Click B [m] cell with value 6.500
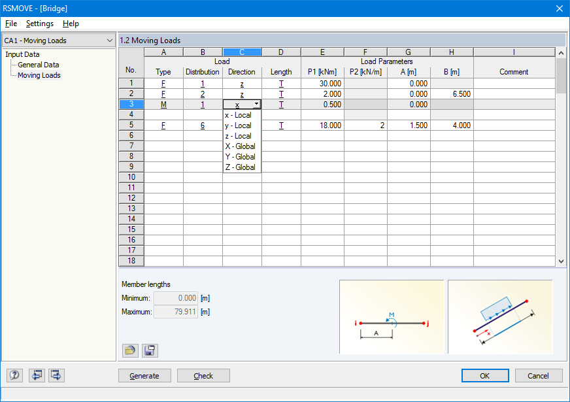Screen dimensions: 570x402 click(x=452, y=94)
